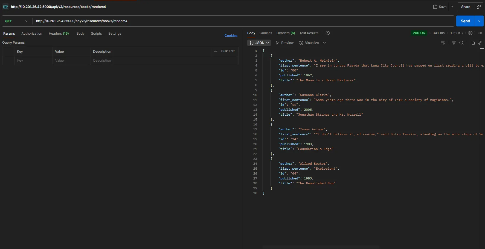
Task: Open search within the response body
Action: tap(462, 43)
